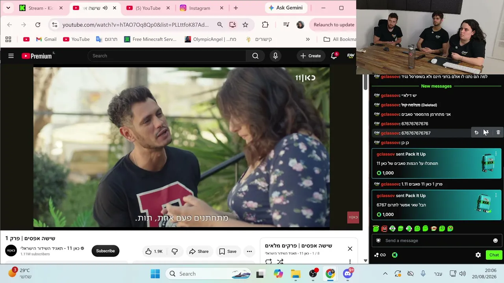Screen dimensions: 504x283
Task: Share the video
Action: tap(199, 252)
